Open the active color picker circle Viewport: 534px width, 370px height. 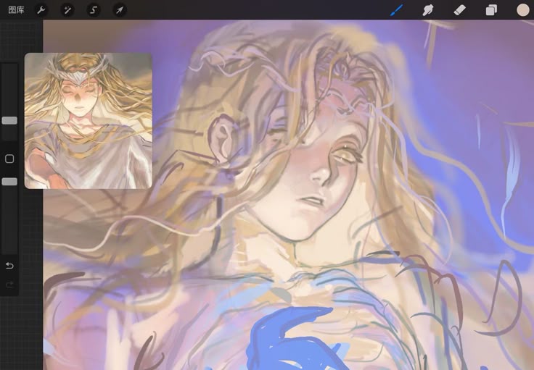(x=523, y=10)
